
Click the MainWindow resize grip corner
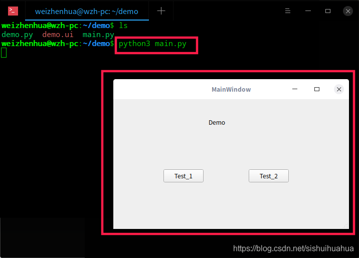[346, 226]
